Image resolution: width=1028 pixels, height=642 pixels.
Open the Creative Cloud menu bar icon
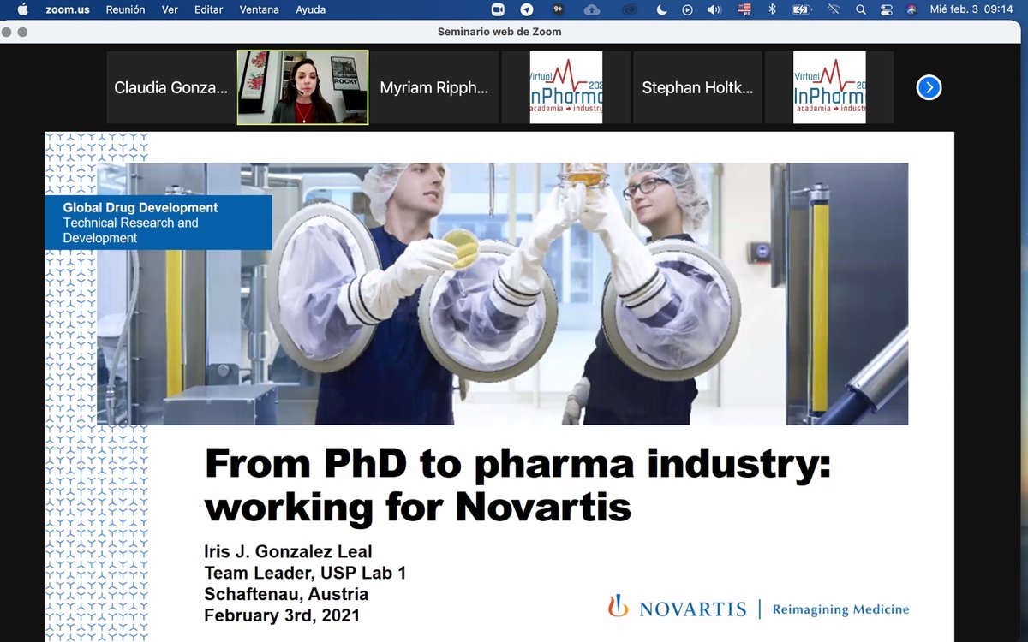point(630,9)
